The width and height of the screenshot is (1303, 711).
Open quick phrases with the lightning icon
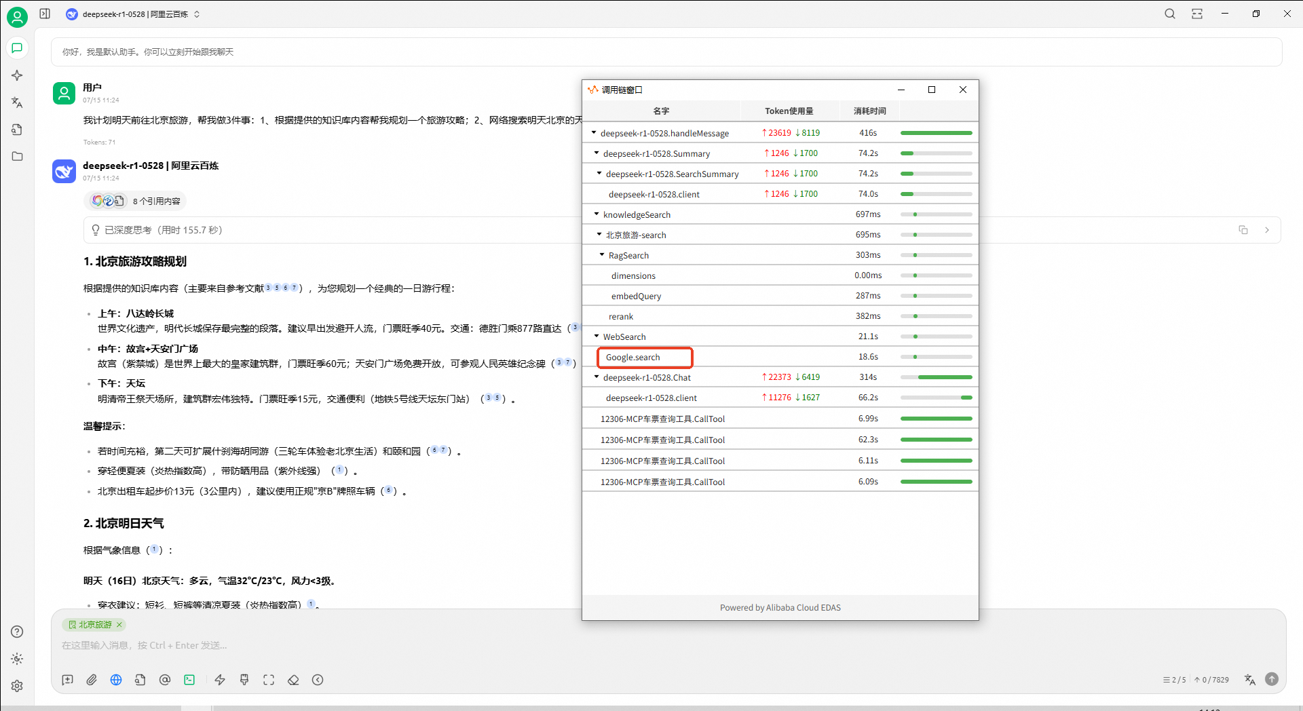(x=220, y=680)
